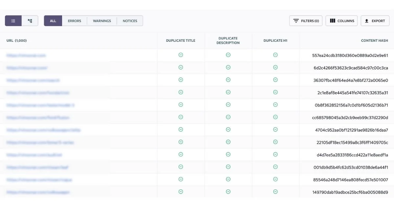Viewport: 394px width, 207px height.
Task: Click the CONTENT HASH column header
Action: click(x=374, y=41)
